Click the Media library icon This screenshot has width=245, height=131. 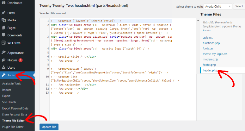[x=3, y=20]
